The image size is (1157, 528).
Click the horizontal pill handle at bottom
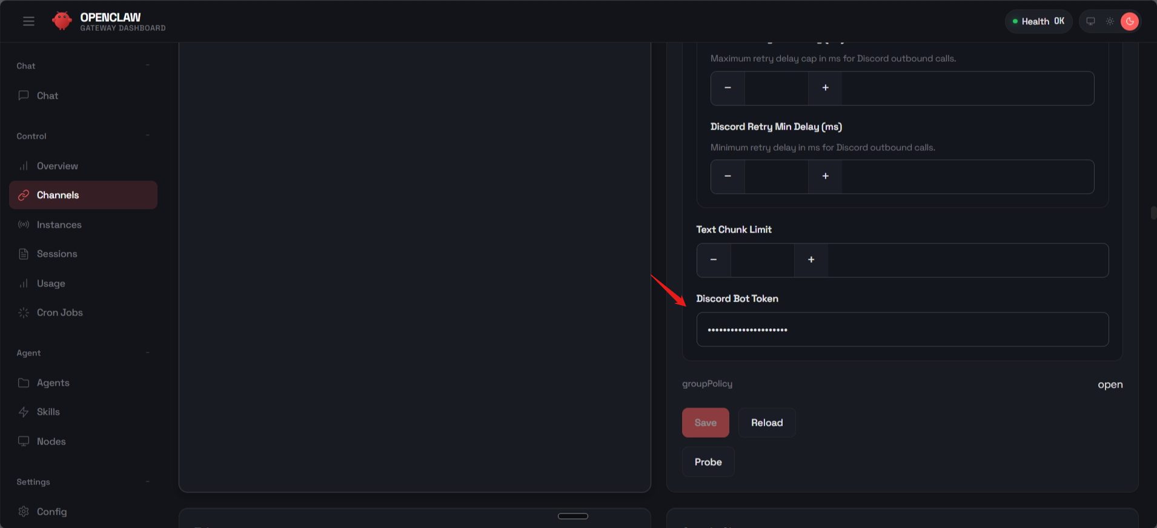573,516
